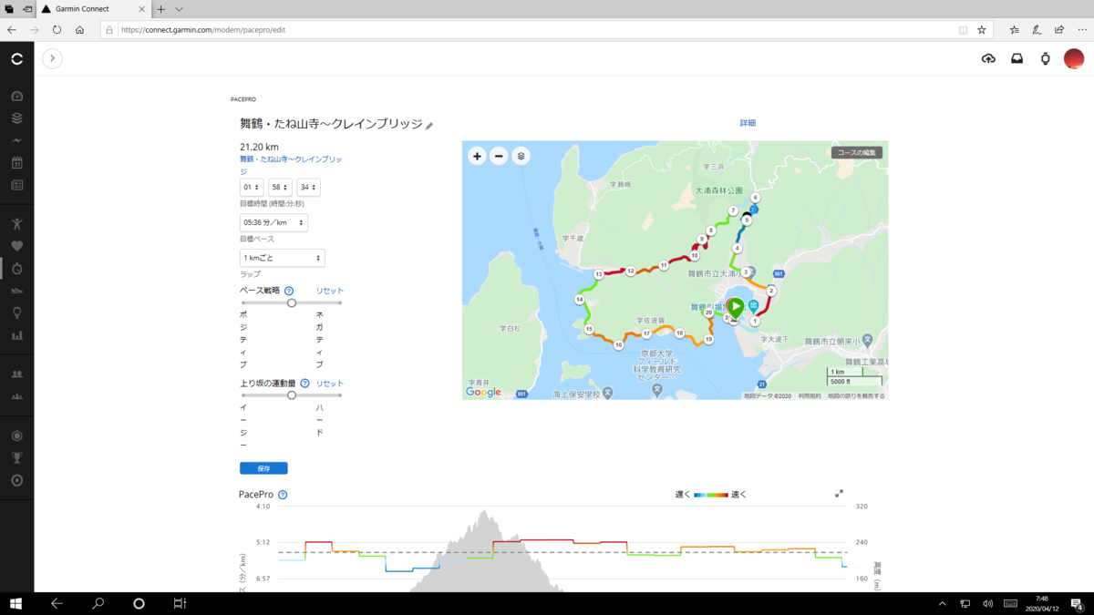
Task: Open the lightbulb insights icon in sidebar
Action: coord(16,313)
